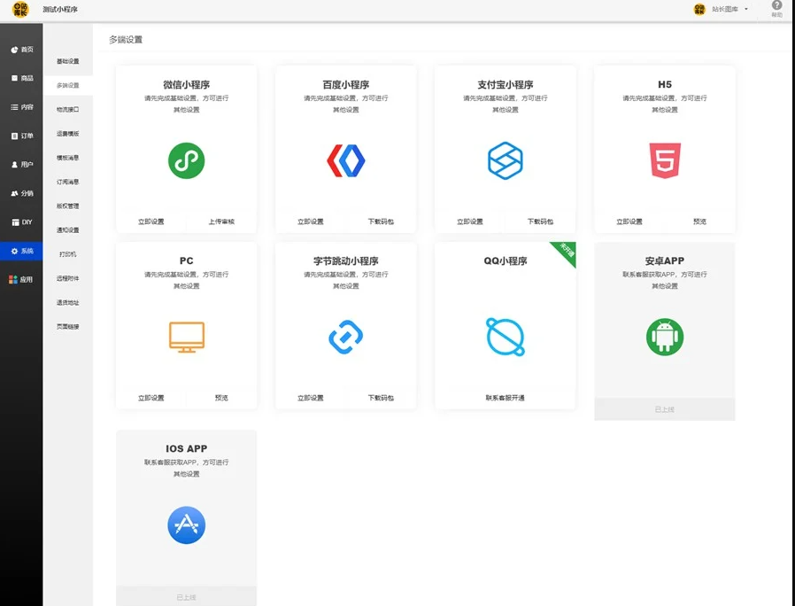The height and width of the screenshot is (606, 795).
Task: Click the user avatar beside 站长图库
Action: (699, 9)
